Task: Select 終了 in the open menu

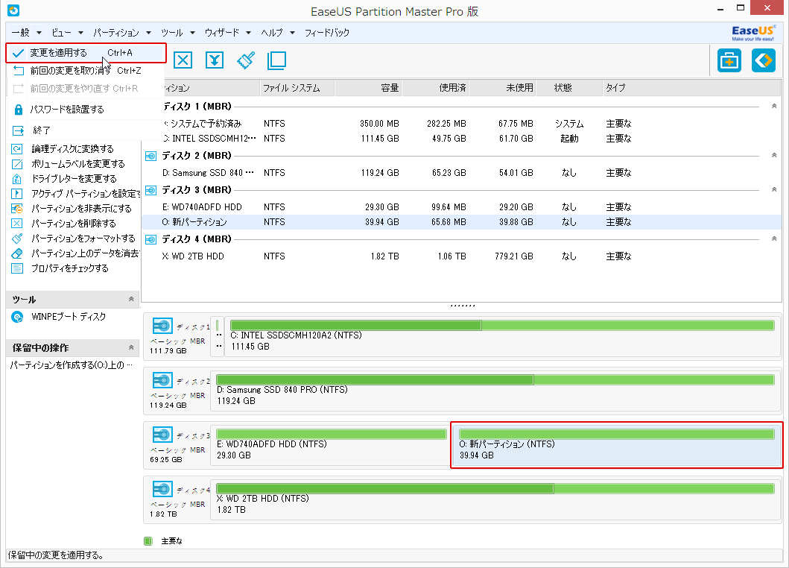Action: click(x=86, y=131)
